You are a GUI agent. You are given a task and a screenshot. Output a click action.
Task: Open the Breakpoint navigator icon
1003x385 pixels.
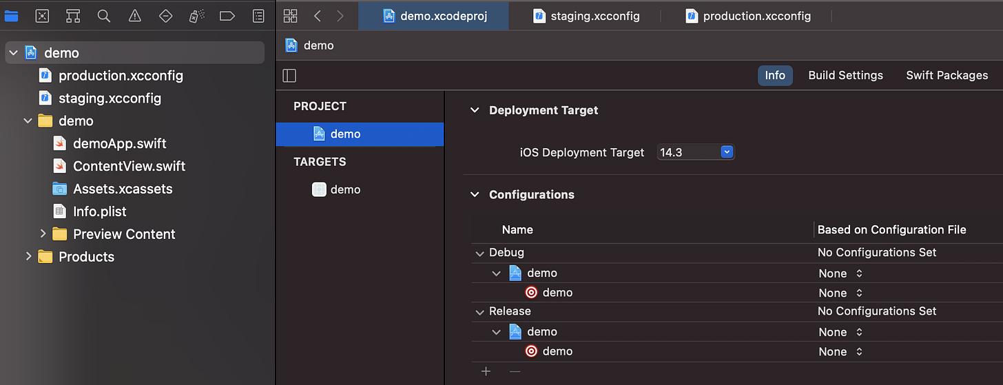pos(227,16)
